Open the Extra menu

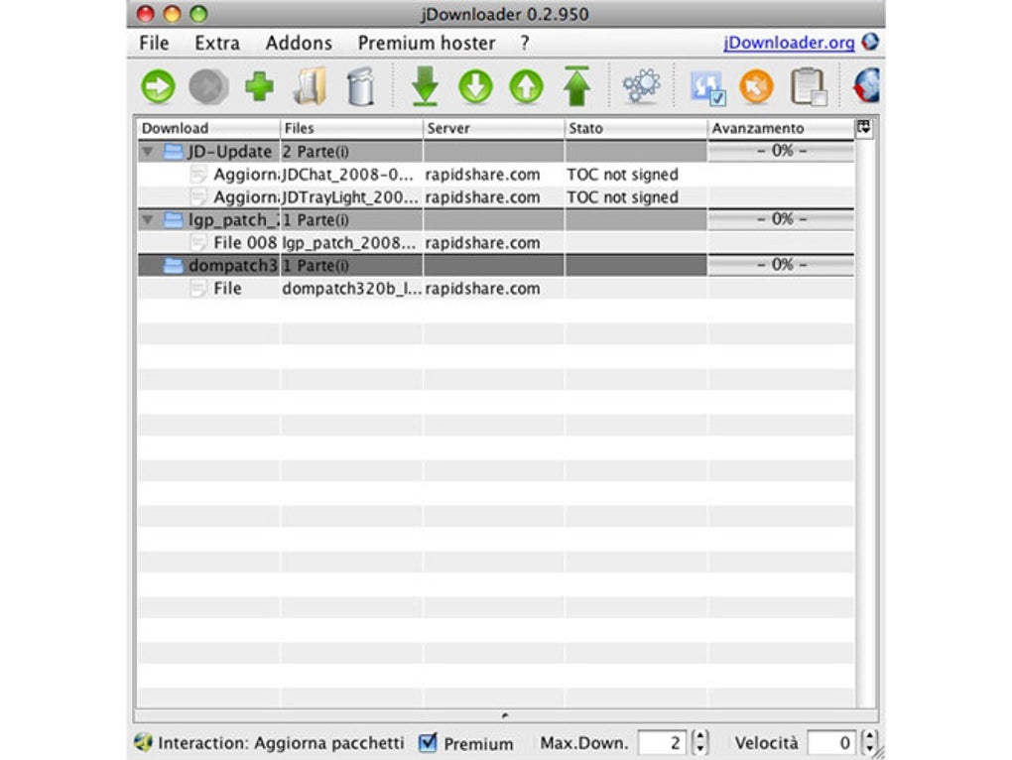[217, 43]
